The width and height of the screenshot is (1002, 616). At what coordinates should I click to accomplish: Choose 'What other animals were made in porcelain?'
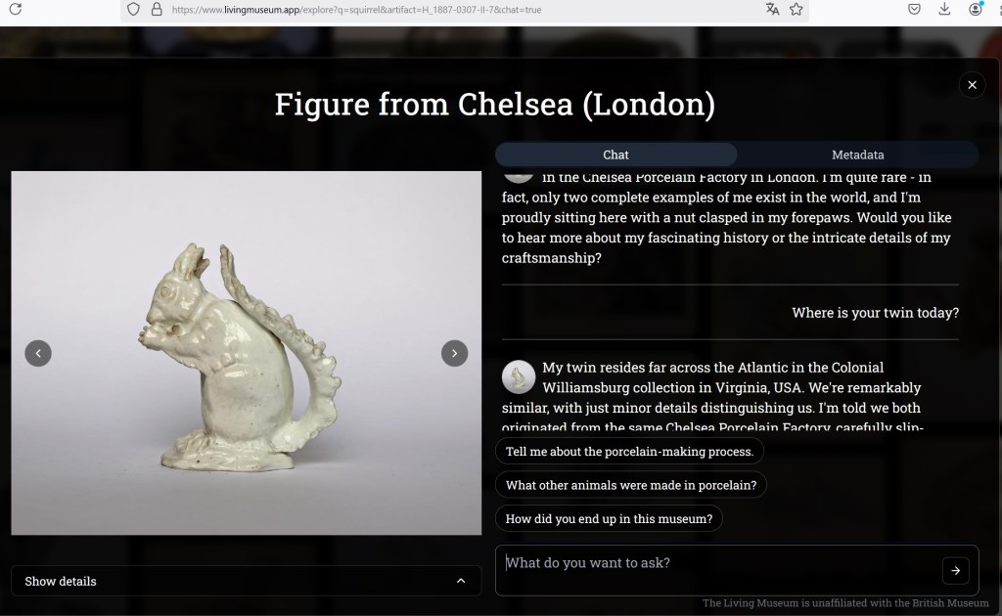631,485
